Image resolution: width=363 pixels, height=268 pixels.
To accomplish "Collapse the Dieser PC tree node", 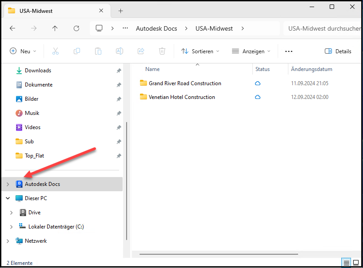I will [x=8, y=198].
